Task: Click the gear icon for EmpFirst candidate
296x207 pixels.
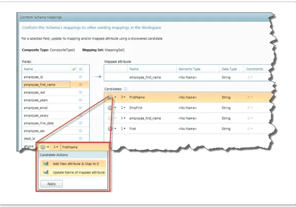Action: point(110,108)
